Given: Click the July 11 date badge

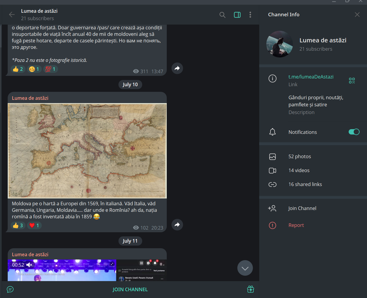Looking at the screenshot, I should (130, 241).
